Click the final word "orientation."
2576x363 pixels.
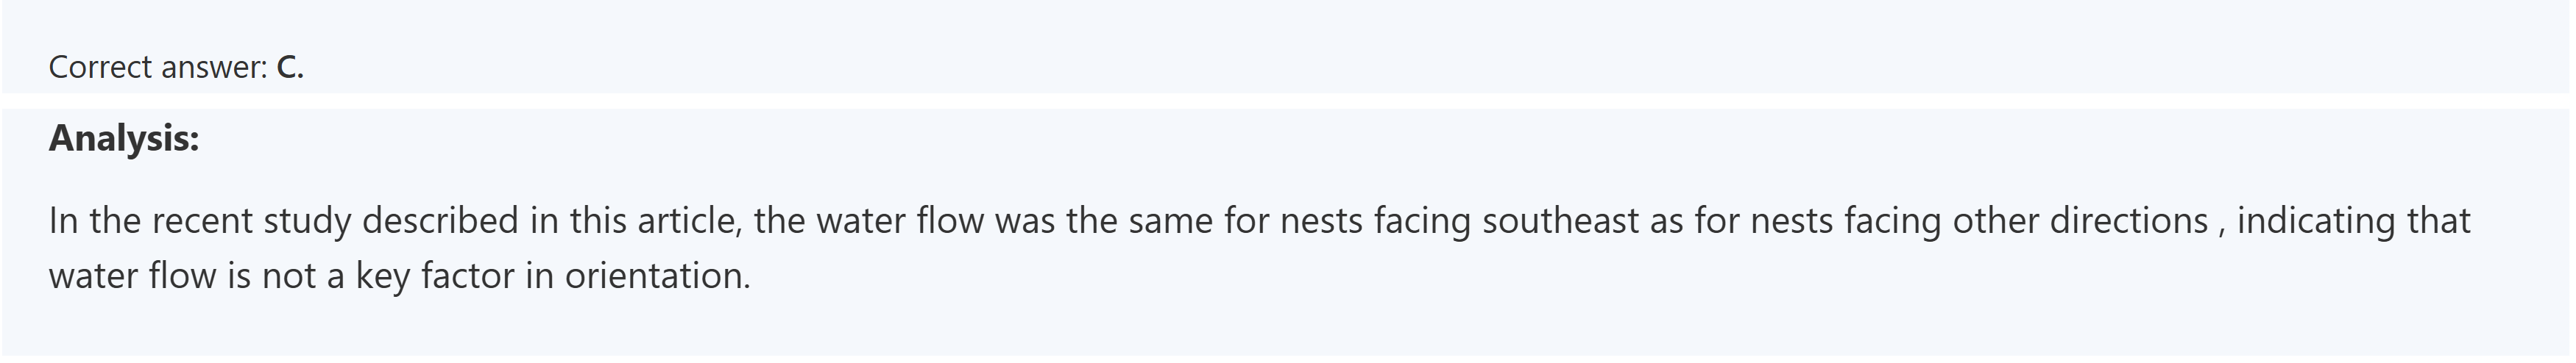657,276
